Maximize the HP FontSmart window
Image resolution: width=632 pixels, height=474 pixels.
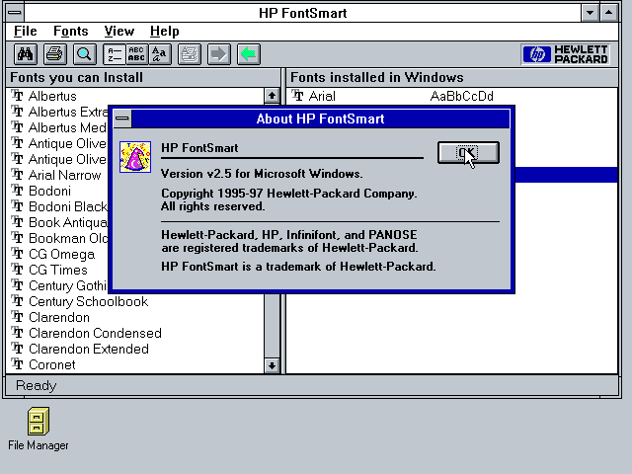tap(609, 13)
